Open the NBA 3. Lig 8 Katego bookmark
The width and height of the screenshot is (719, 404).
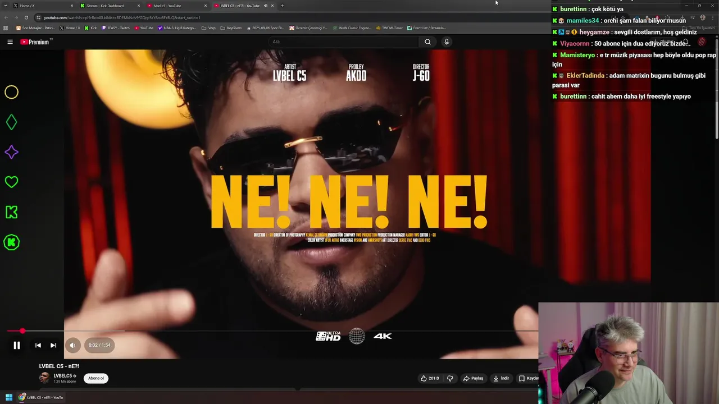[x=177, y=28]
